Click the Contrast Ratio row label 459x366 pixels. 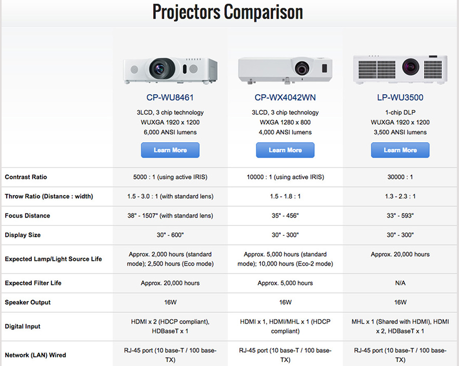(x=26, y=177)
